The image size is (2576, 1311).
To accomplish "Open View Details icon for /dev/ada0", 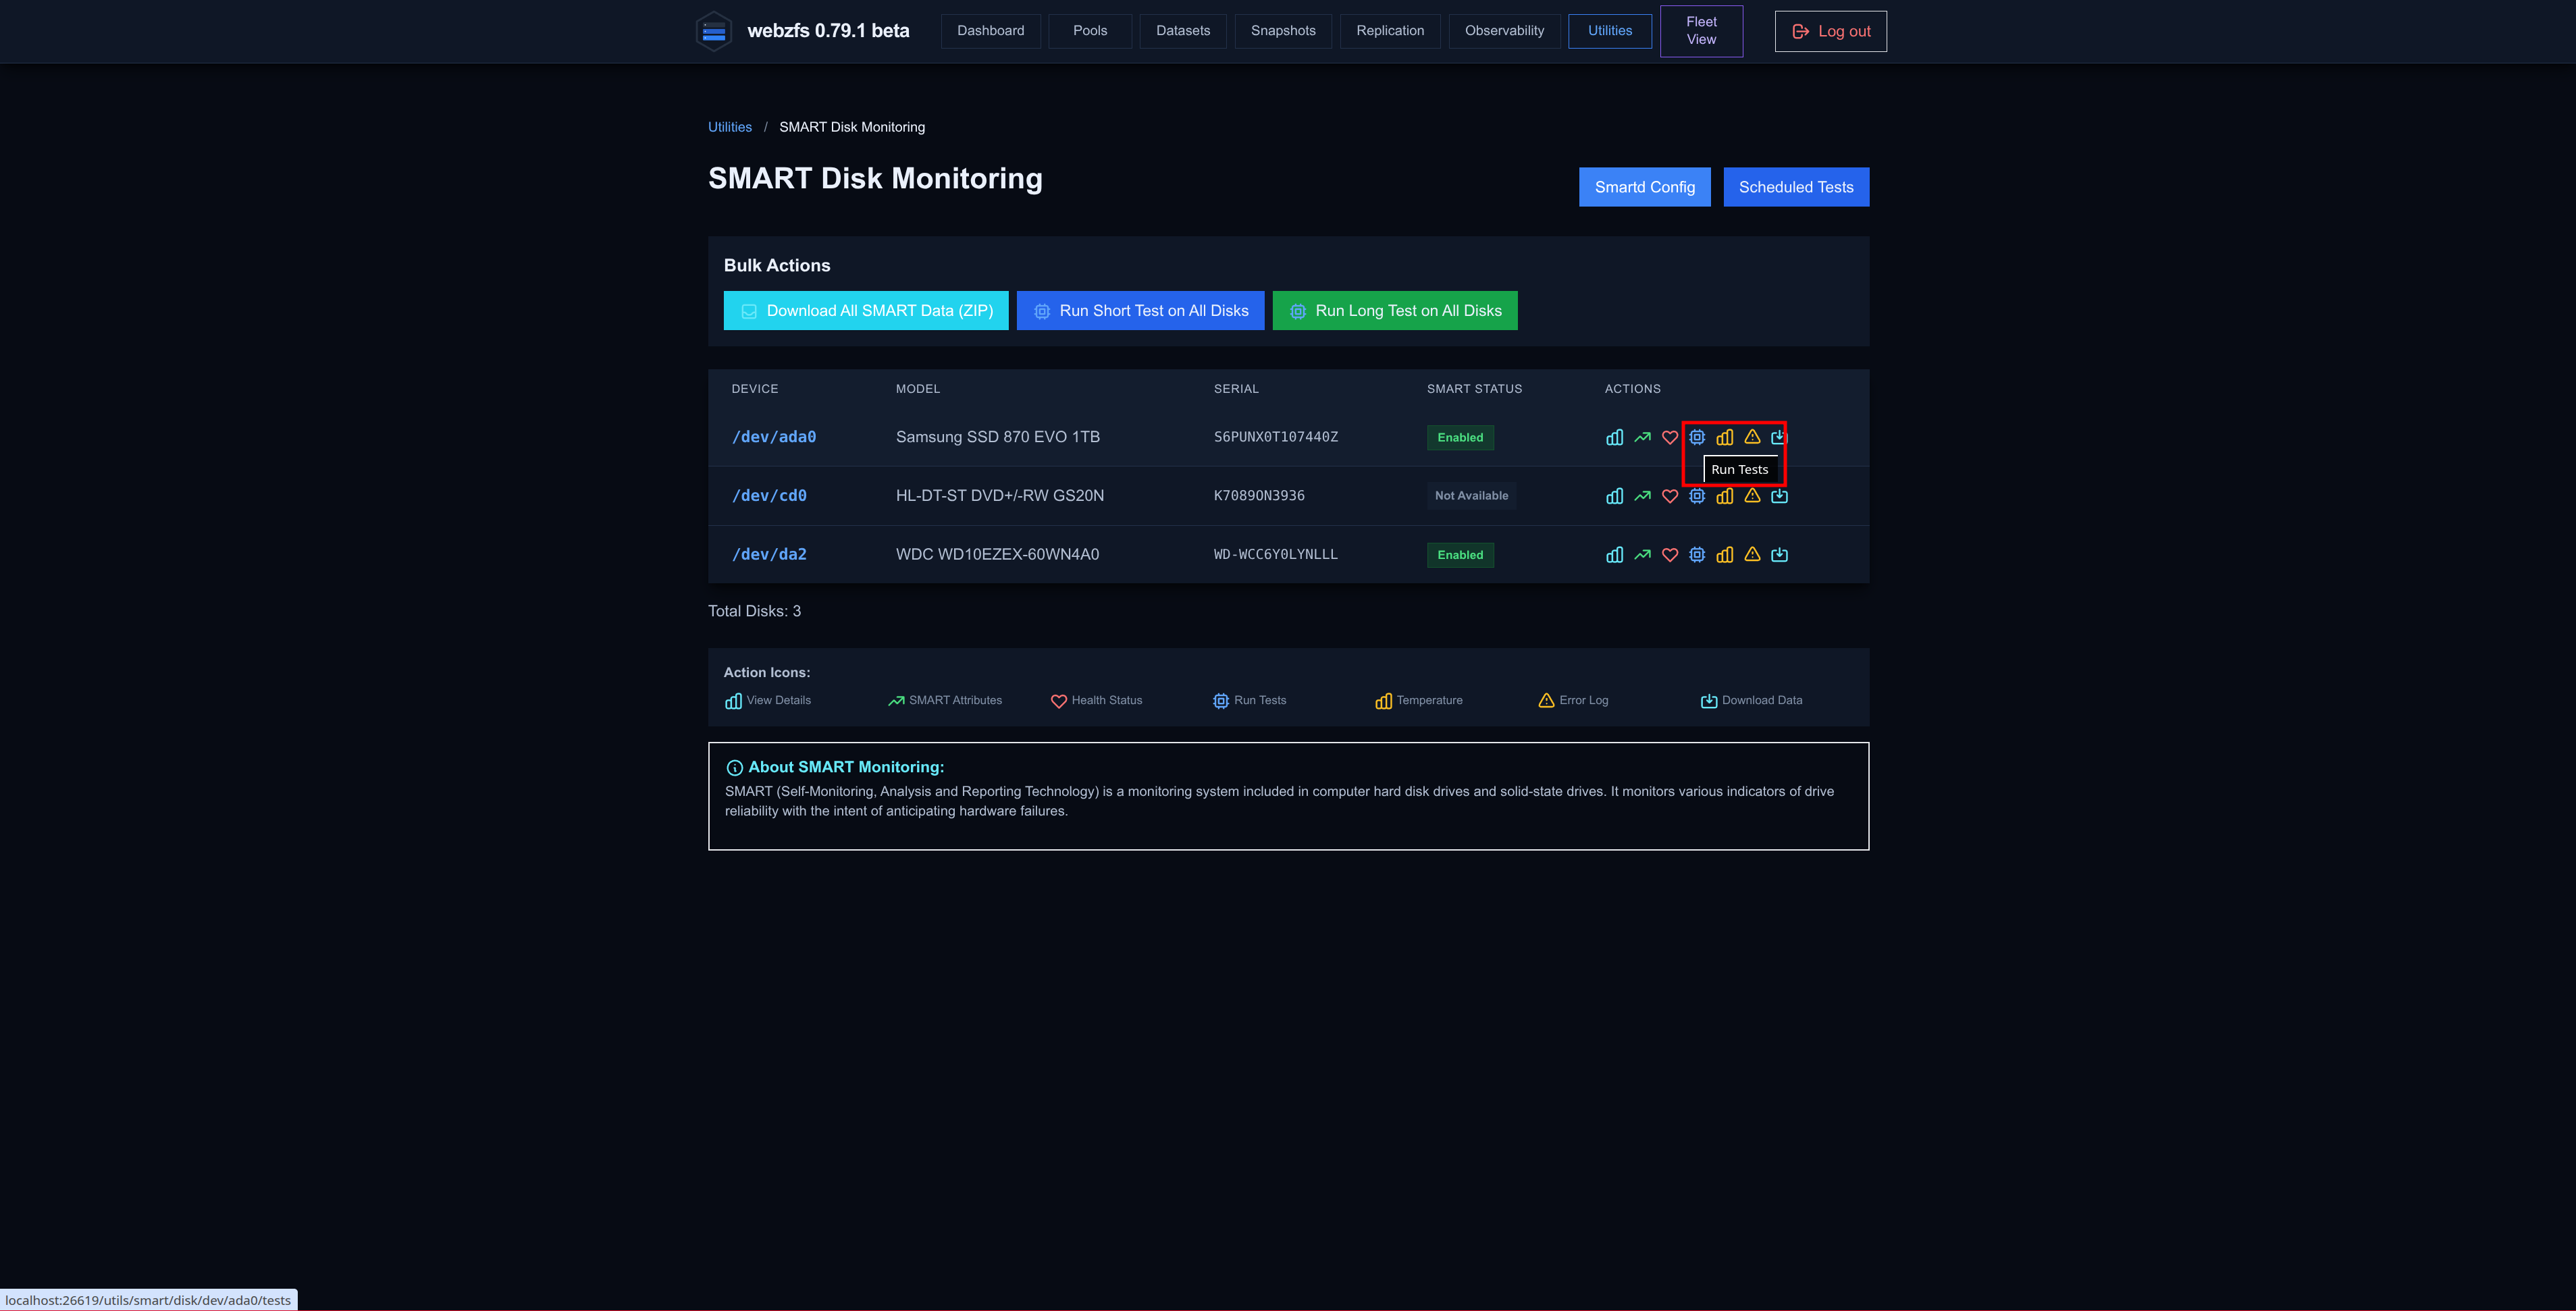I will (x=1614, y=437).
